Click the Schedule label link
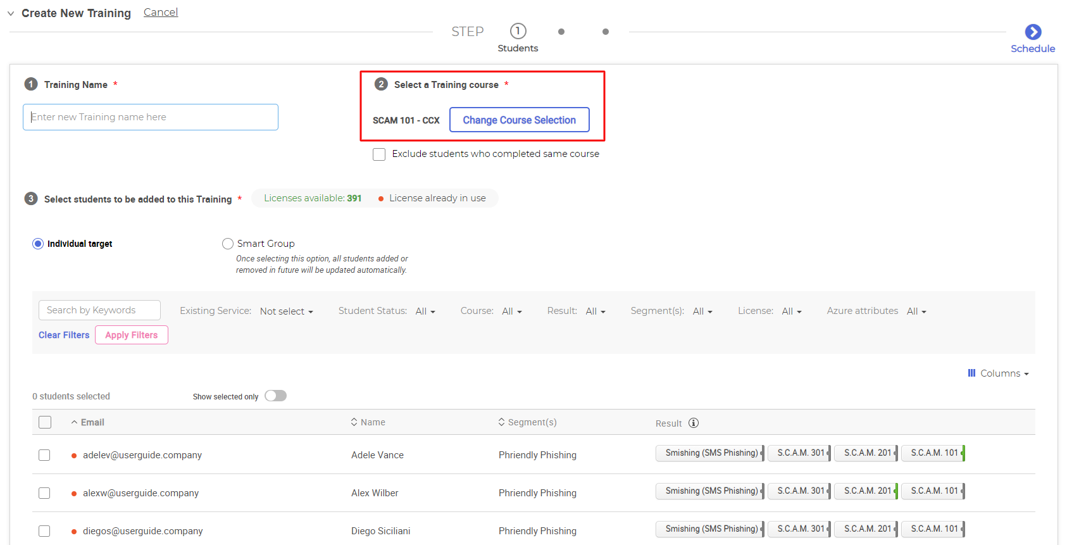1067x545 pixels. (1033, 49)
